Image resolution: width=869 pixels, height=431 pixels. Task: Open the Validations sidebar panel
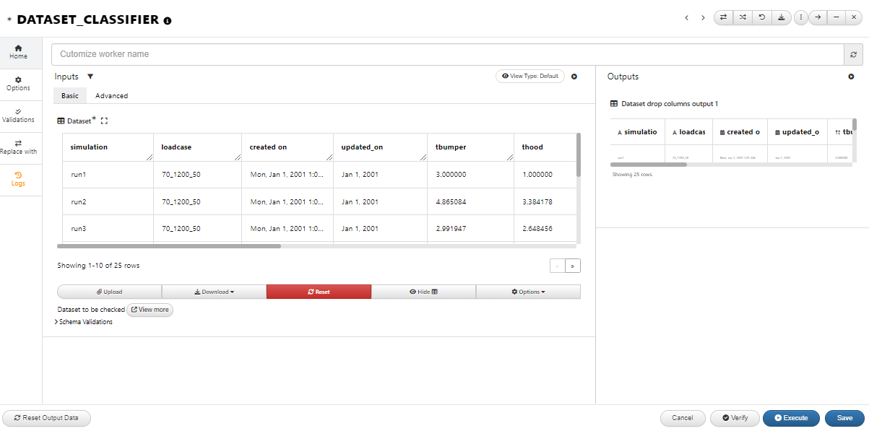point(19,116)
